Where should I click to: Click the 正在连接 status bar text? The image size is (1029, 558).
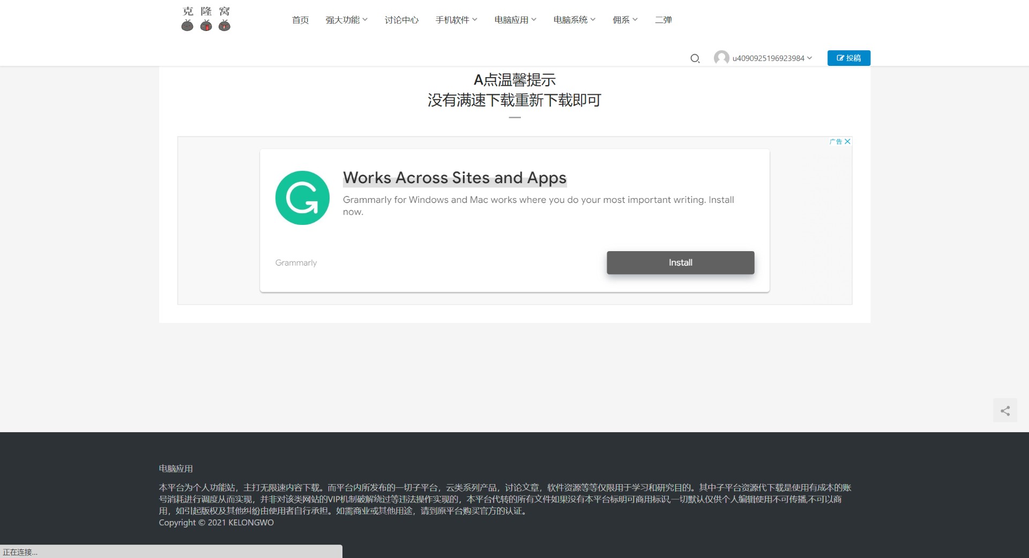click(20, 552)
